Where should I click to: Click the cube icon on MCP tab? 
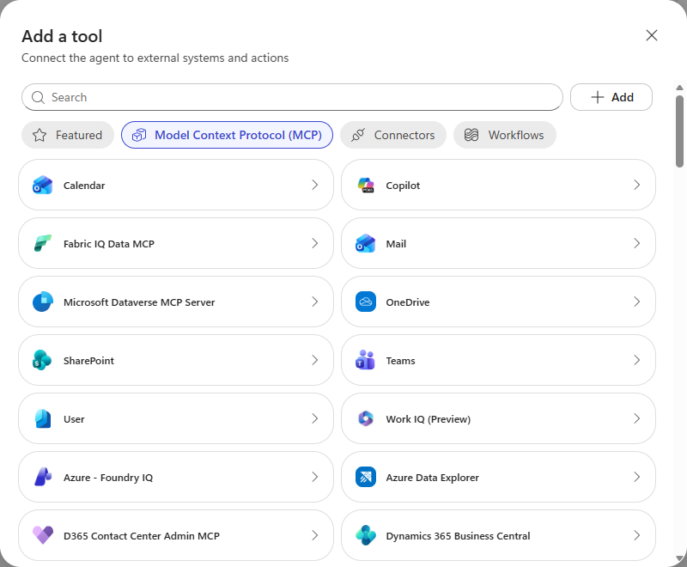point(139,135)
